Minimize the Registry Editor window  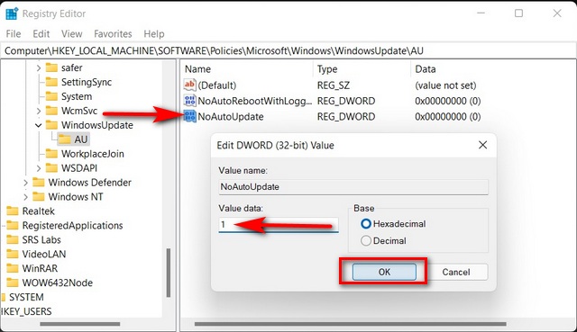tap(481, 13)
